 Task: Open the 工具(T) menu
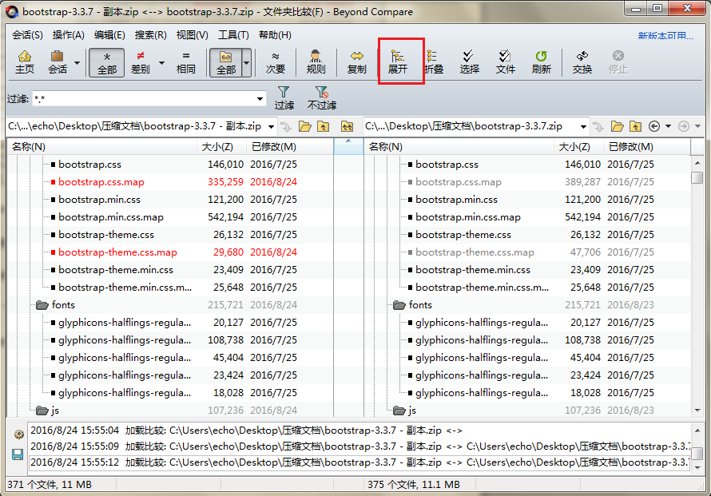(x=233, y=35)
